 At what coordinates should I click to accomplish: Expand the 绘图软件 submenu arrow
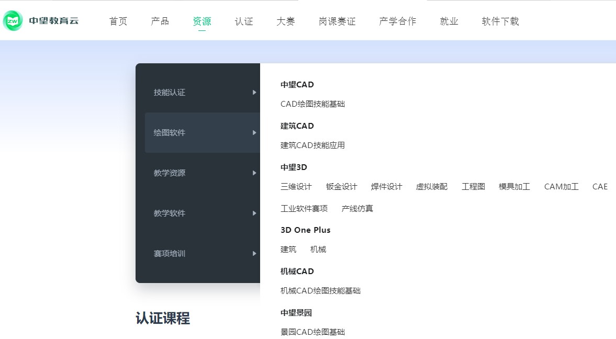[x=254, y=133]
